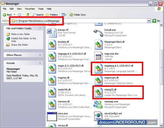This screenshot has width=164, height=128.
Task: Click the msgswcam.dll file name
Action: 112,78
